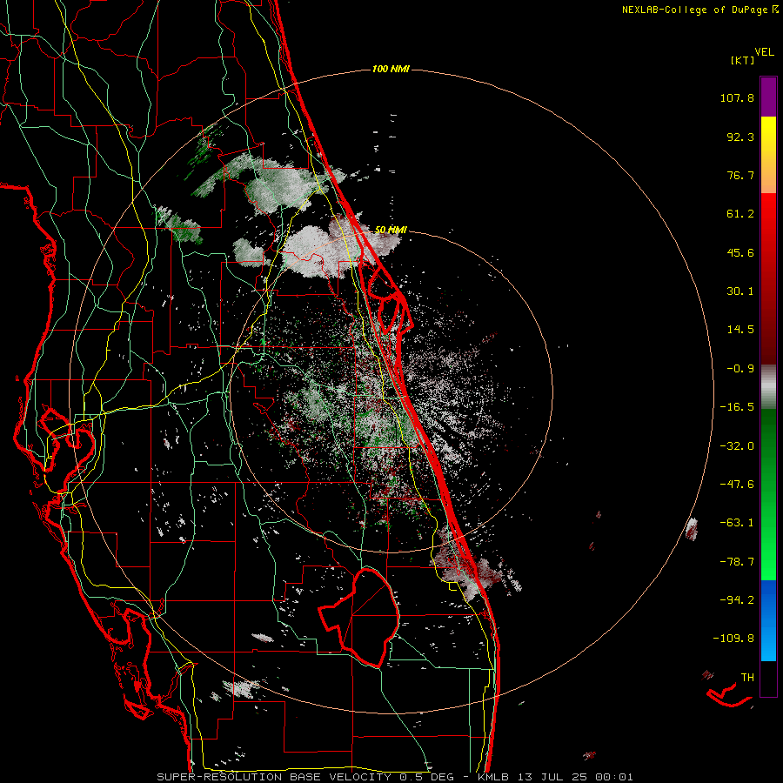Click the blue segment of the velocity color bar
The image size is (783, 783).
(768, 620)
